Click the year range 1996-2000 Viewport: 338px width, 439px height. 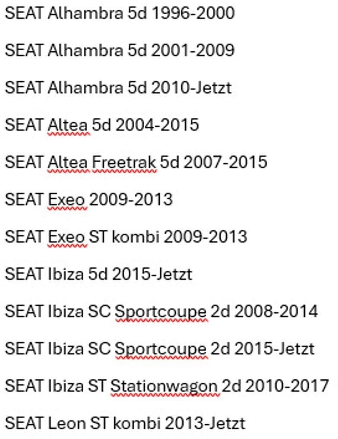193,13
